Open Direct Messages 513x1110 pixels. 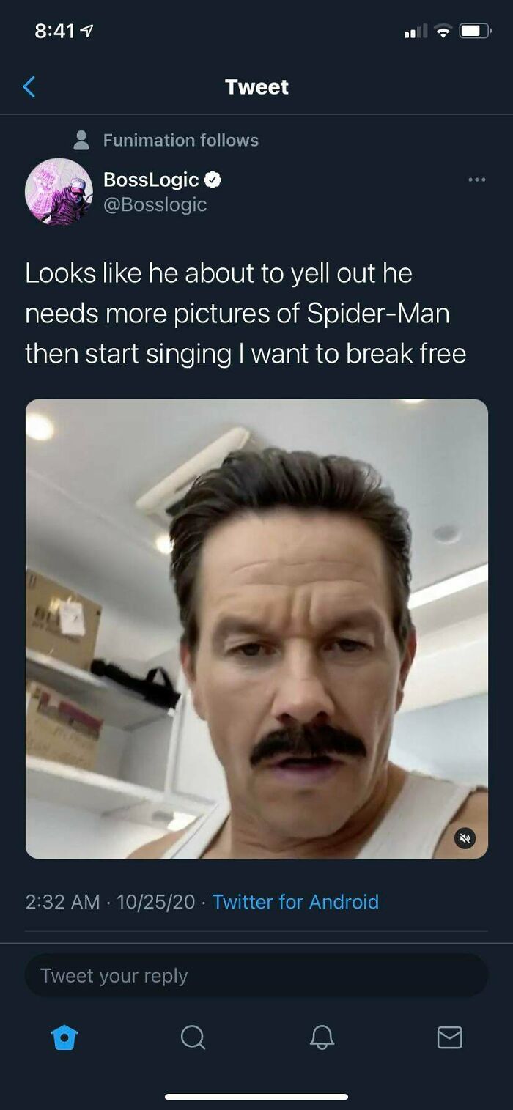[x=449, y=1037]
